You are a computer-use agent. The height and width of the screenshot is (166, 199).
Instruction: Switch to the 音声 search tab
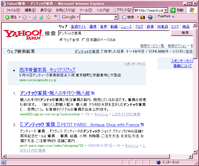pyautogui.click(x=104, y=27)
